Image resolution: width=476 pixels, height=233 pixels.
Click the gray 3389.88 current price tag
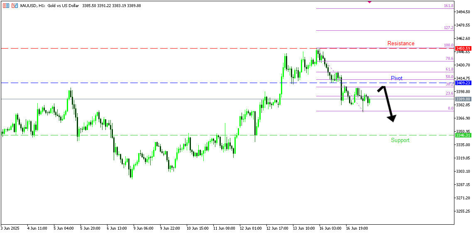pyautogui.click(x=463, y=99)
